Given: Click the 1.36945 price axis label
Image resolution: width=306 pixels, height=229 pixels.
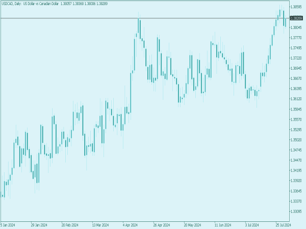Looking at the screenshot, I should click(296, 68).
